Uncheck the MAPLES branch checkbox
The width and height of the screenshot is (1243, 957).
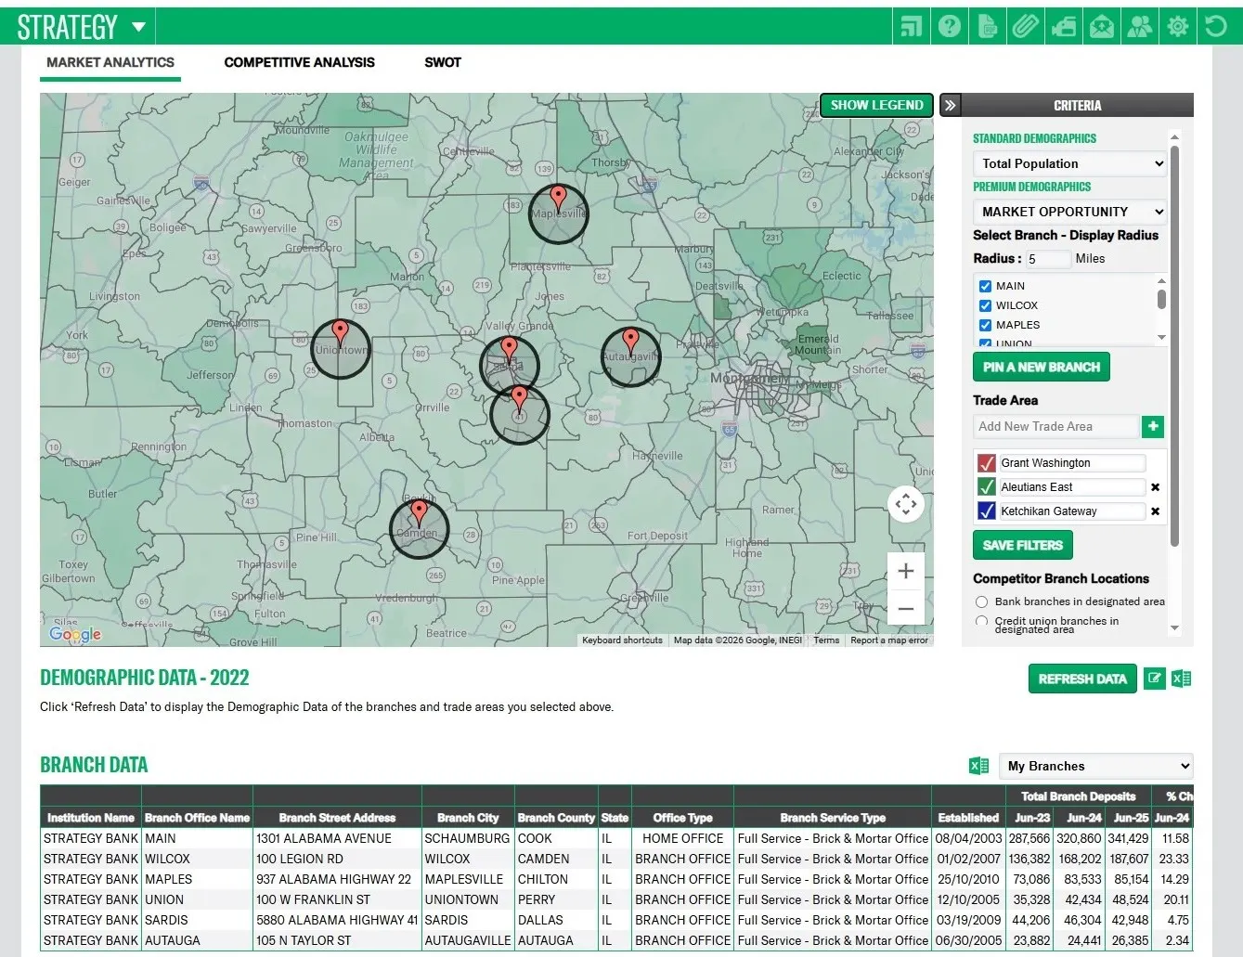986,325
